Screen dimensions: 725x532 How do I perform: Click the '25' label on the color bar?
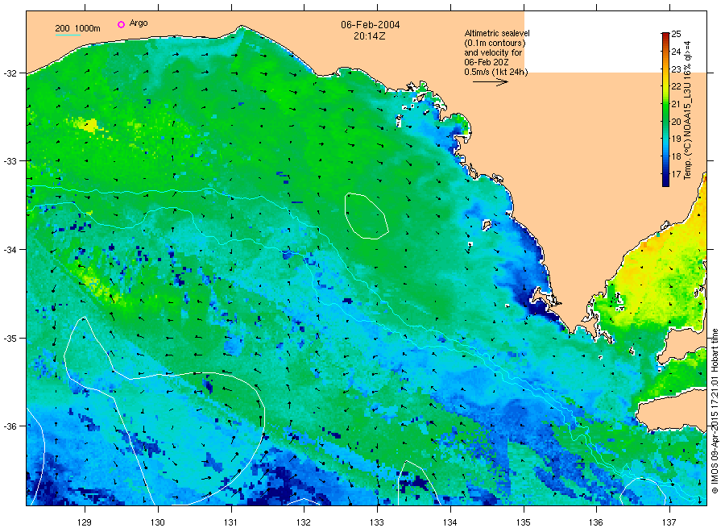676,34
